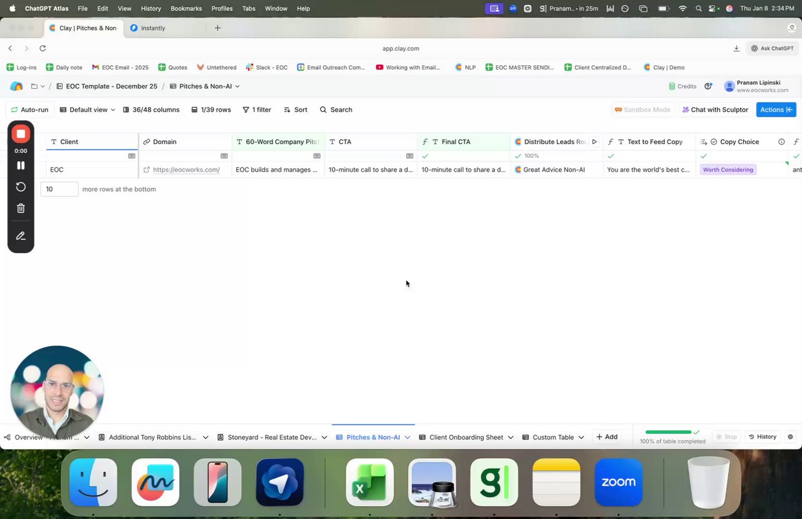Image resolution: width=802 pixels, height=519 pixels.
Task: Open Clay | Demo bookmark
Action: point(664,67)
